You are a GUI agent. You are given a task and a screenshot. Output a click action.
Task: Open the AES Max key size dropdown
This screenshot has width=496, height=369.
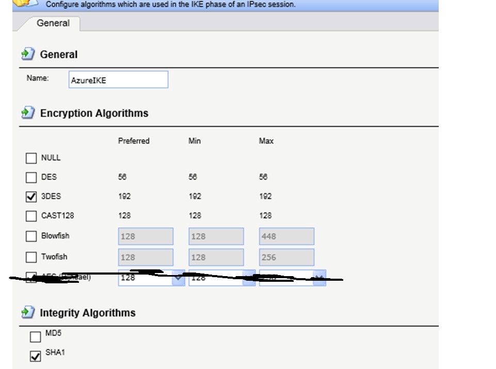[x=319, y=278]
